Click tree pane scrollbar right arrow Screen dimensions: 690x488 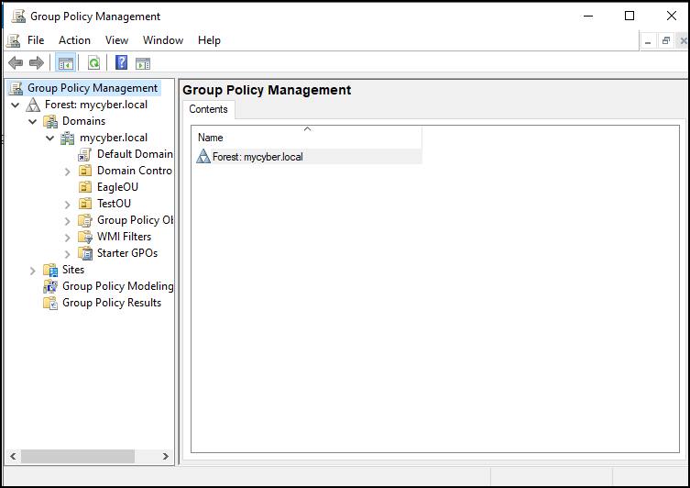pyautogui.click(x=166, y=456)
